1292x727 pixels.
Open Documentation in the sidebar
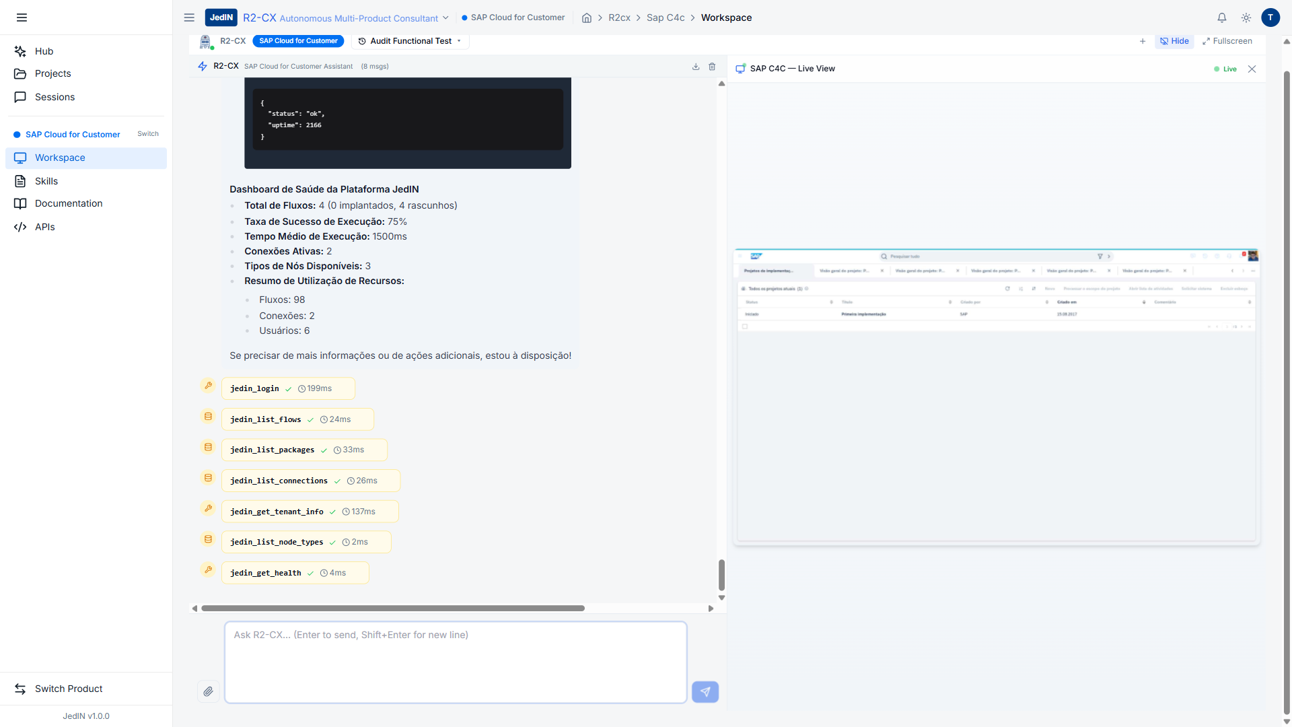[x=69, y=203]
